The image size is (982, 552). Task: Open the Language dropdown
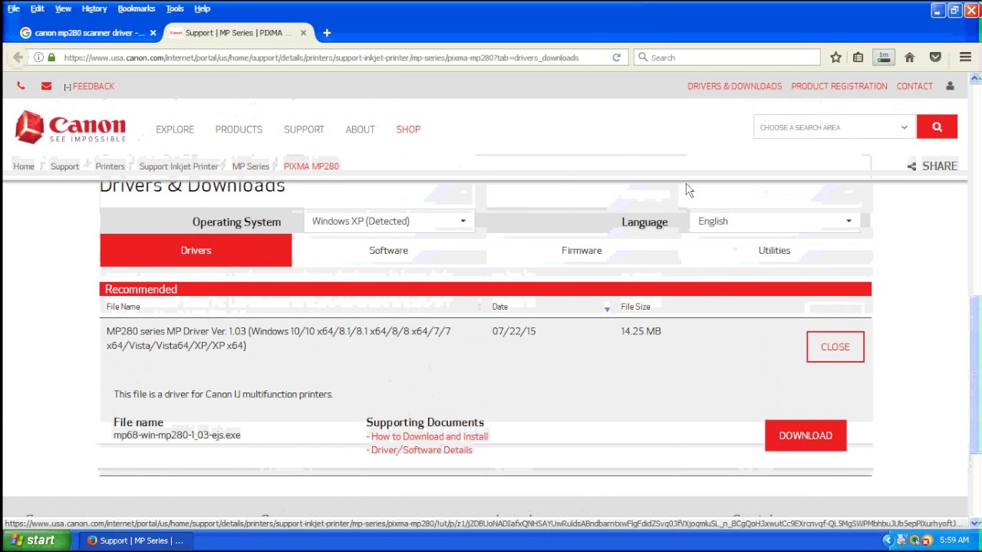(x=775, y=221)
